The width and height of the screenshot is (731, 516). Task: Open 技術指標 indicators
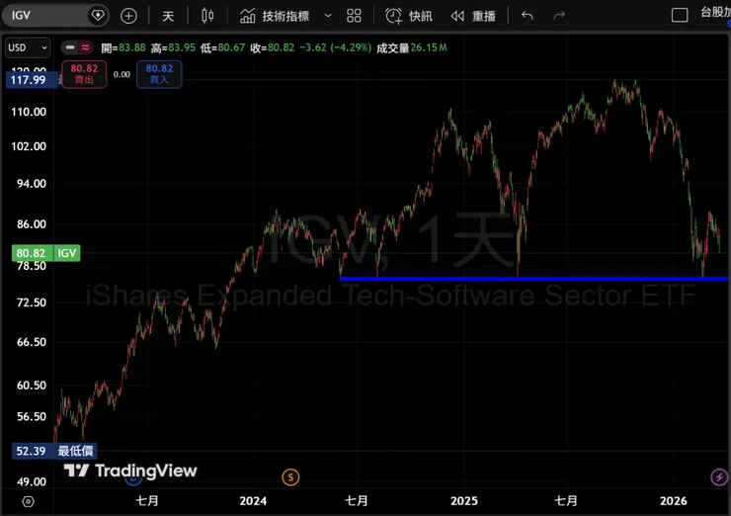tap(275, 16)
